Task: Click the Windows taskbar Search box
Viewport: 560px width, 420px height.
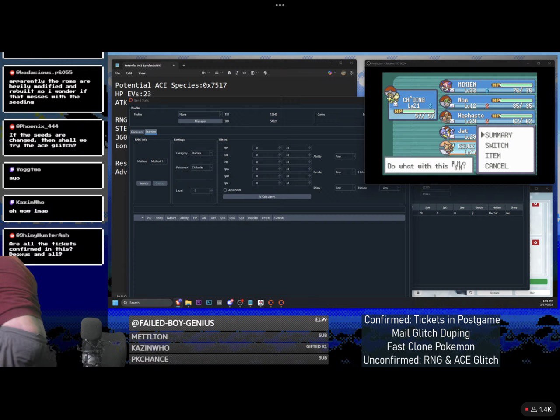Action: click(x=147, y=303)
